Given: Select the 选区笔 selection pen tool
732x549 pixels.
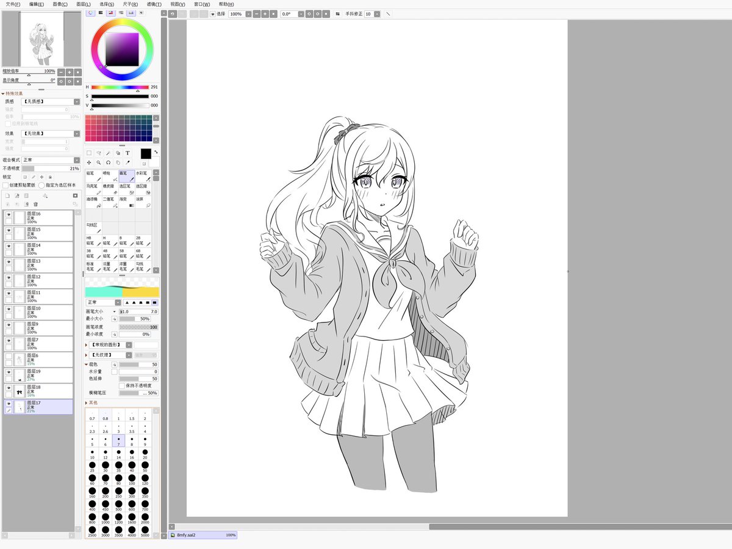Looking at the screenshot, I should tap(126, 189).
